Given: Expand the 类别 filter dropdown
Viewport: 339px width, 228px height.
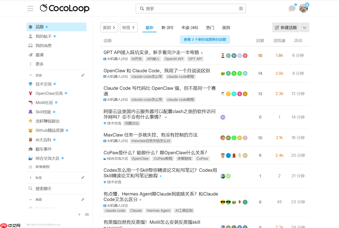Looking at the screenshot, I should [109, 27].
